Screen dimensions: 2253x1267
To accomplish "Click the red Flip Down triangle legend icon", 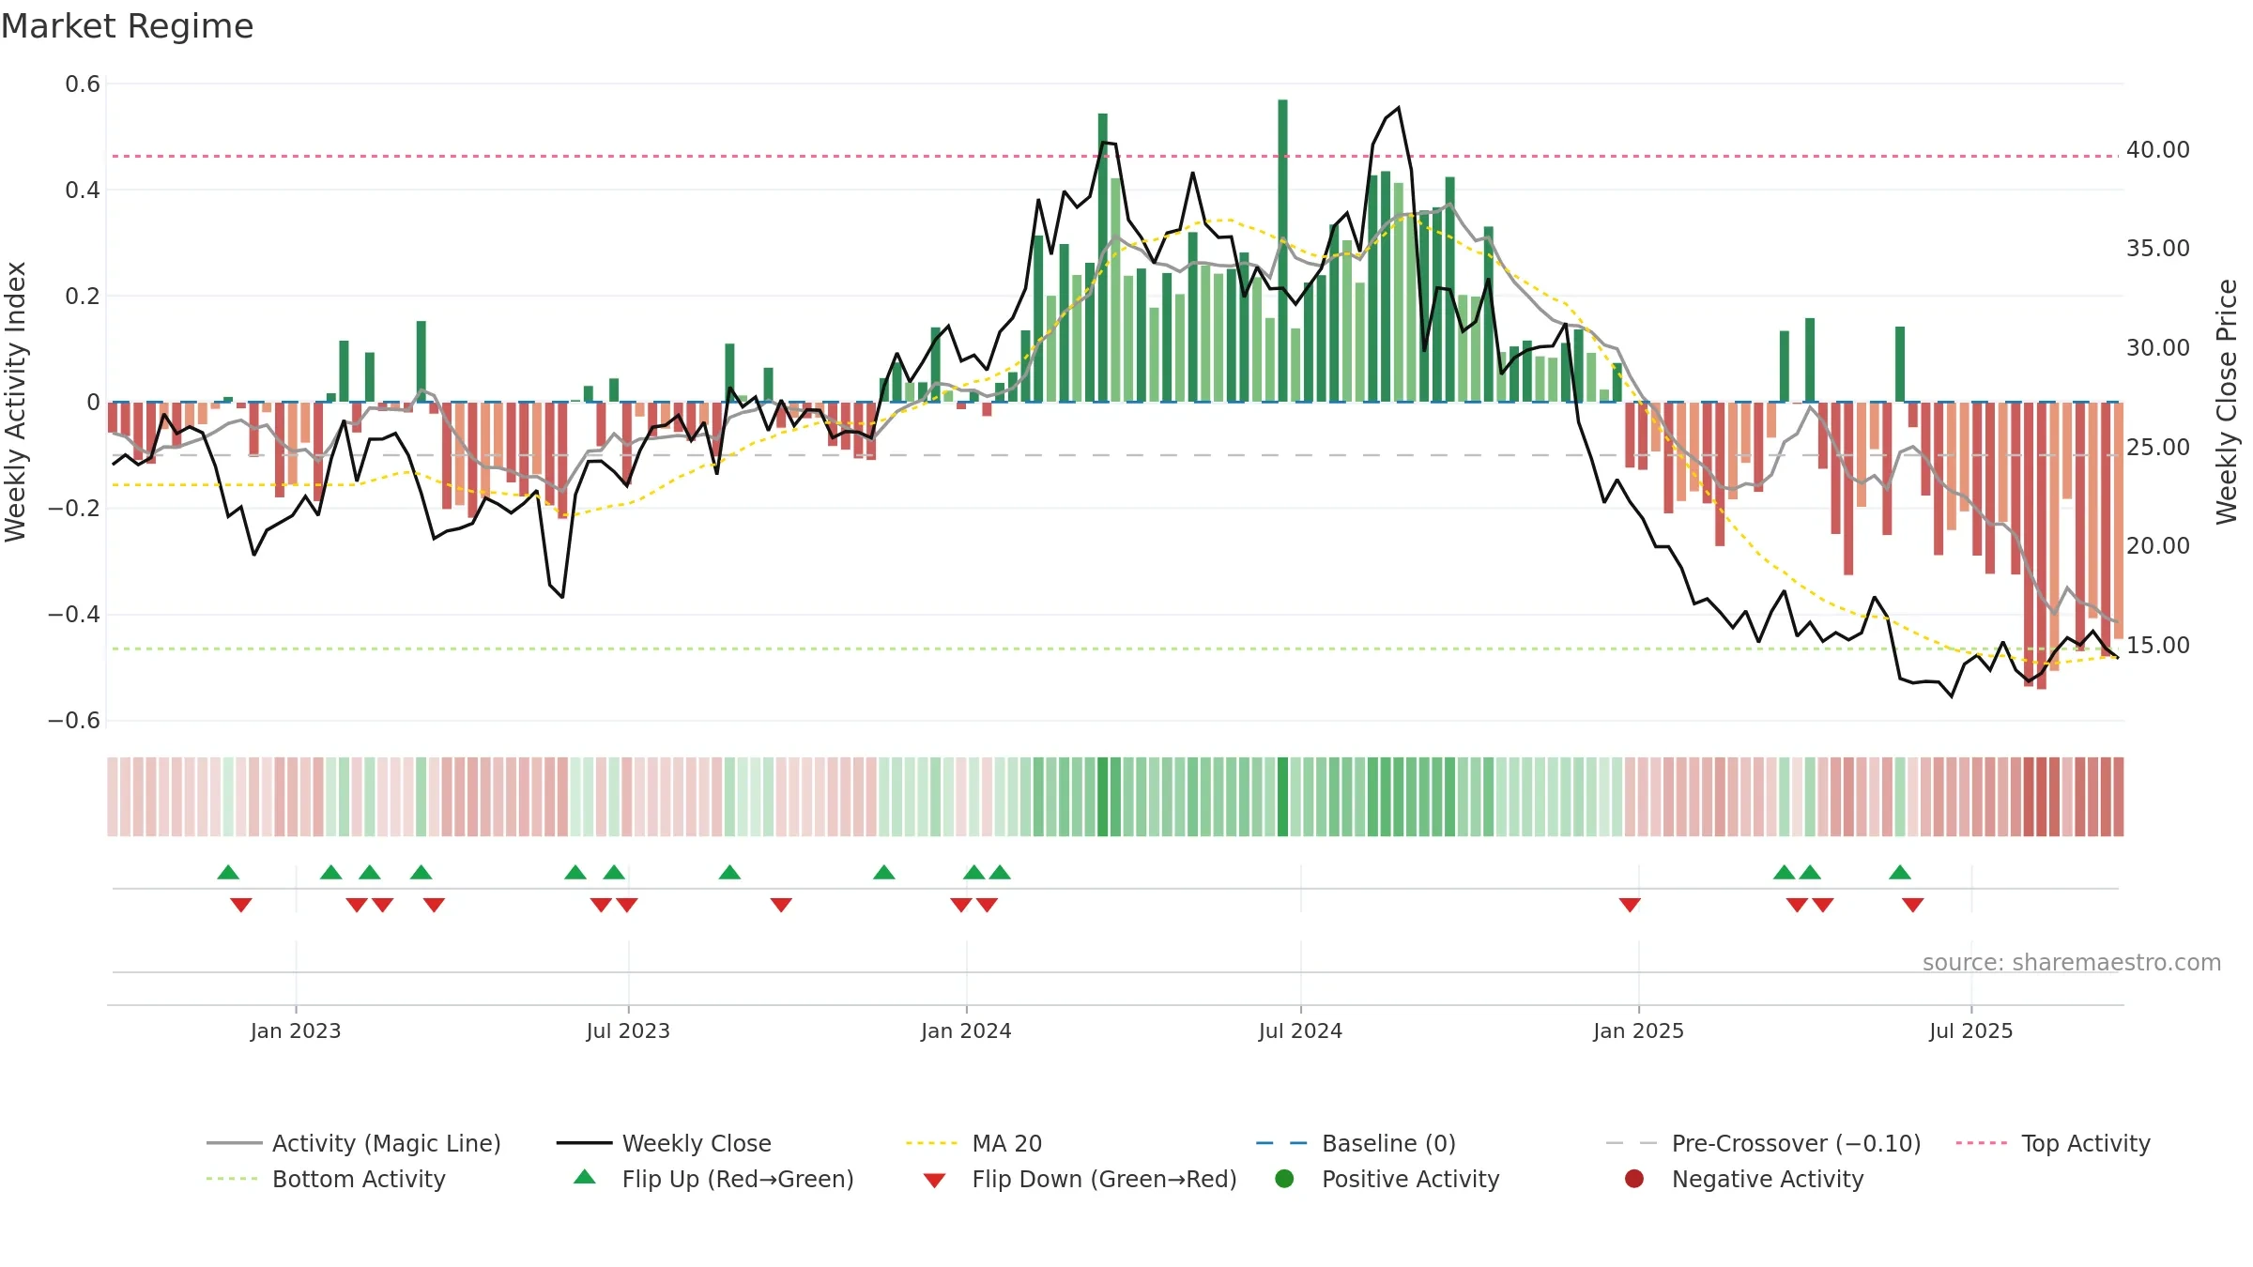I will pyautogui.click(x=934, y=1181).
